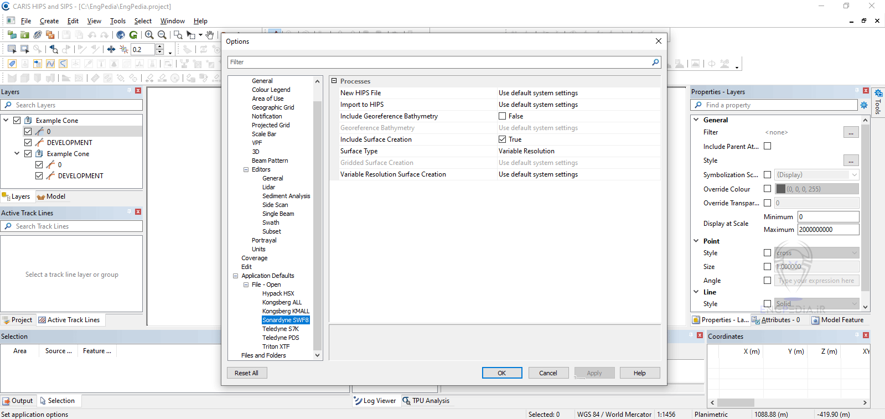
Task: Toggle visibility of DEVELOPMENT layer under Example Cone
Action: 28,143
